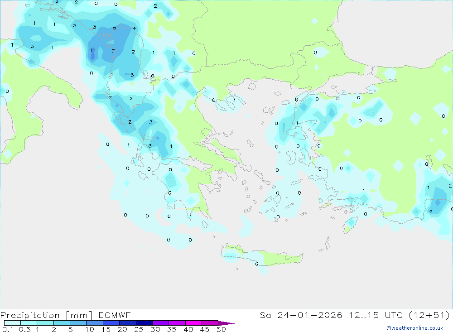
Task: Click the over-50 arrow tip of legend
Action: point(226,323)
